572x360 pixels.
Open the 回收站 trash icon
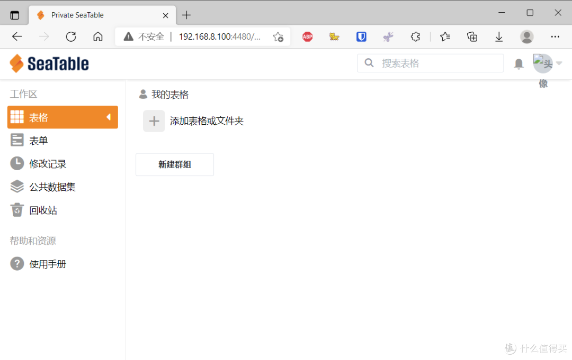[17, 210]
